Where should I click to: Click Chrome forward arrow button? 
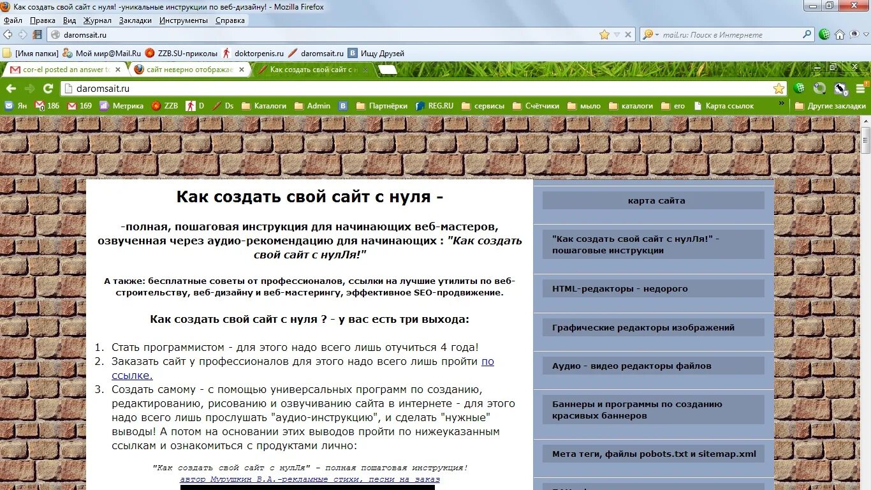click(x=29, y=89)
